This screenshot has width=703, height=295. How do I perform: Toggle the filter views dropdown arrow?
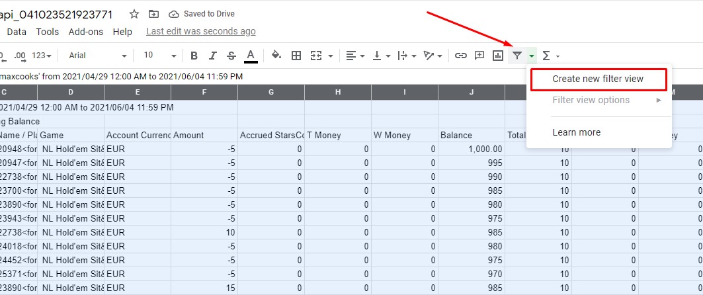point(531,56)
